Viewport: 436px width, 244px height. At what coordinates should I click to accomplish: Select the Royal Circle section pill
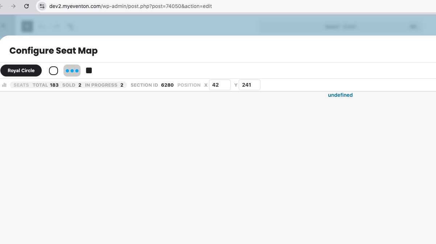(21, 70)
